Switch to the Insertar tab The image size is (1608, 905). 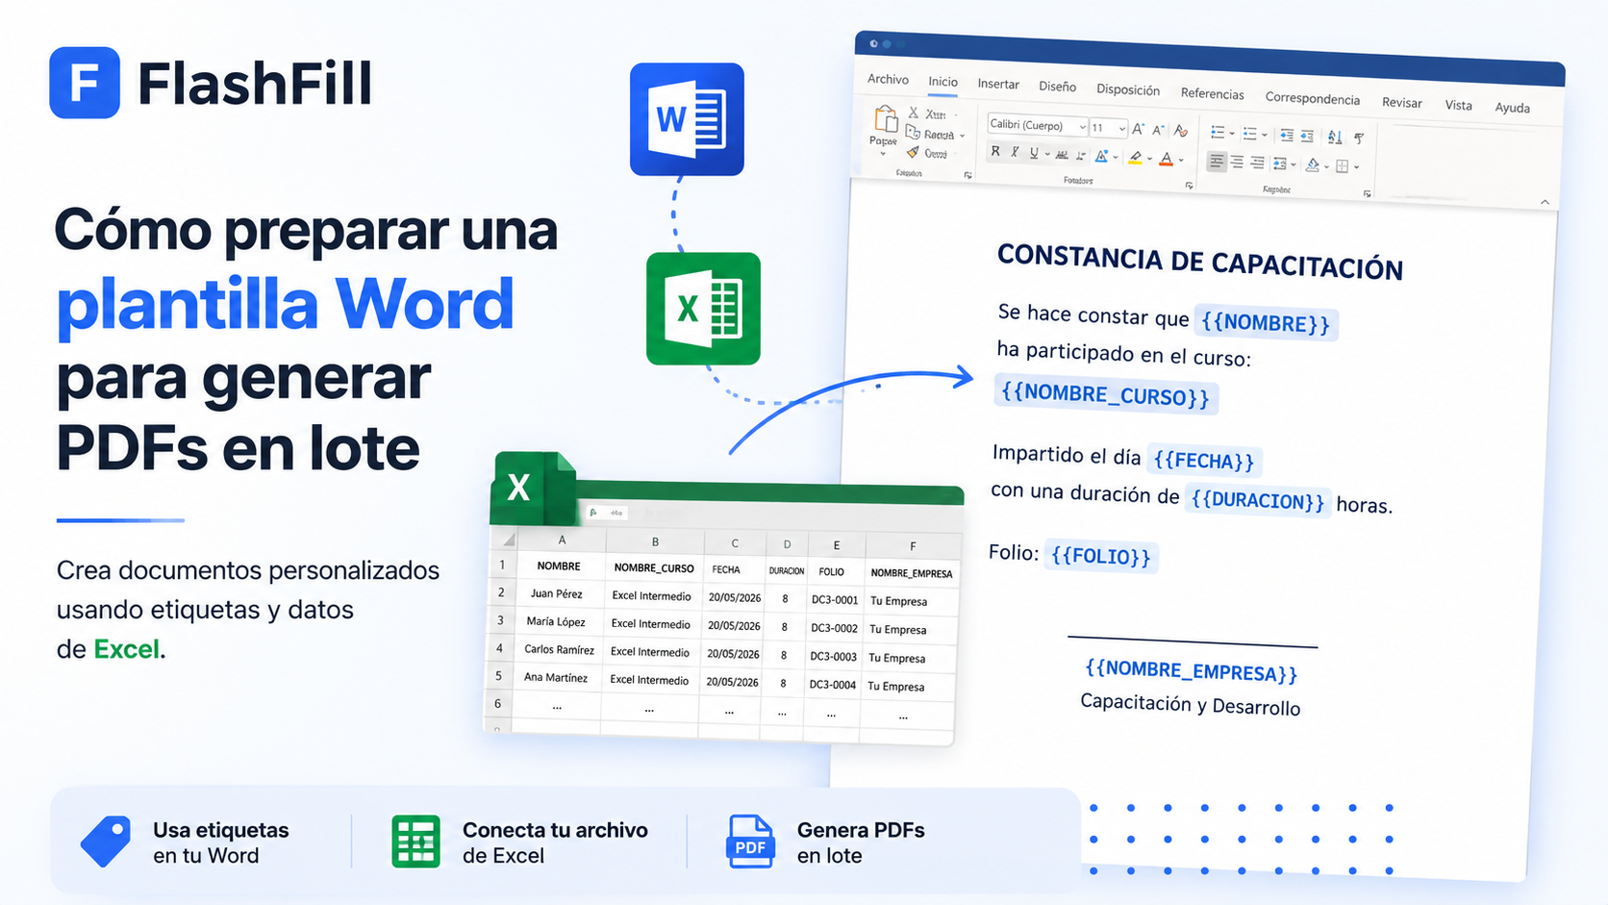(998, 84)
